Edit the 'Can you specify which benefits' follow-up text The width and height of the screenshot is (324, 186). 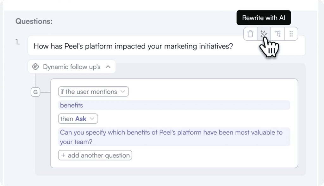click(174, 137)
